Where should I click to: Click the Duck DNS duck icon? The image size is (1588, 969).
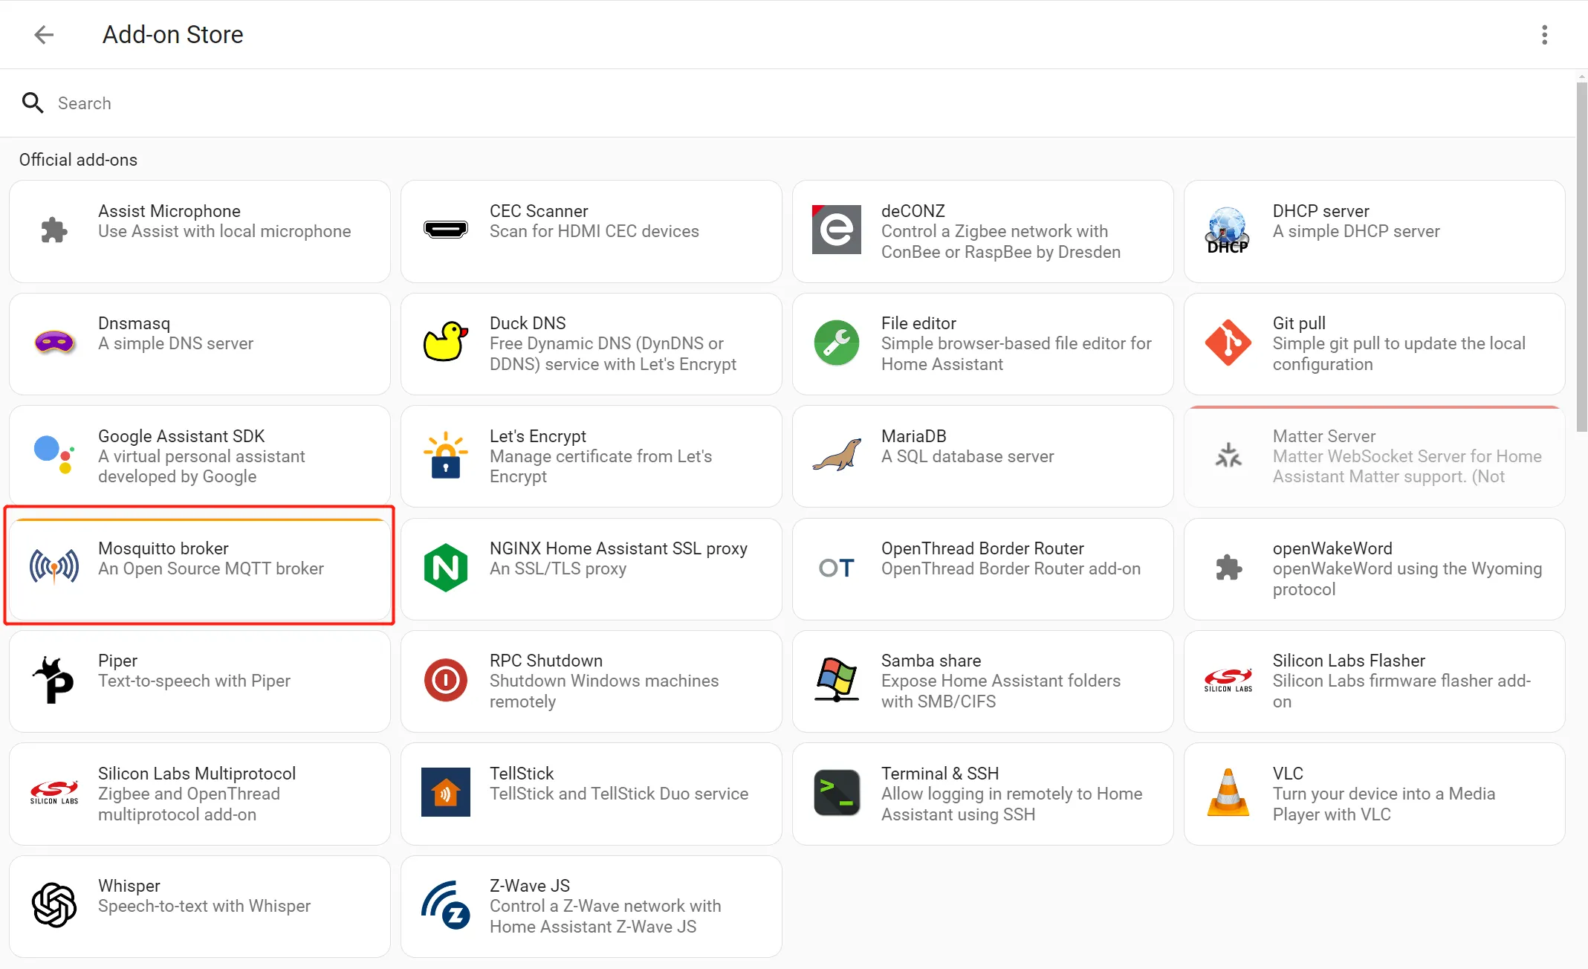point(446,342)
